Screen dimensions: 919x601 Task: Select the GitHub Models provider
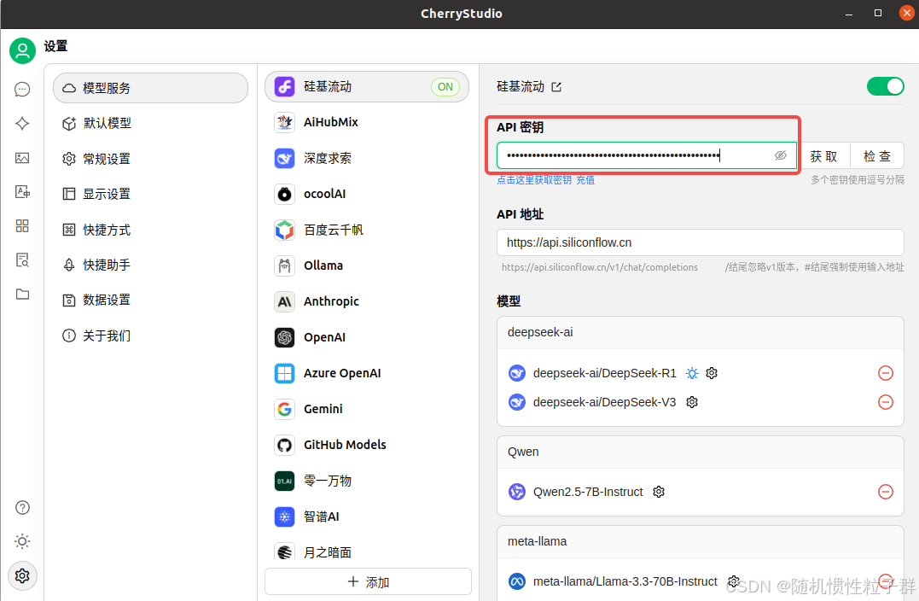[x=367, y=445]
